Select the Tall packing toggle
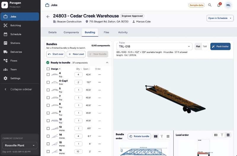This screenshot has width=237, height=156. pos(205,46)
